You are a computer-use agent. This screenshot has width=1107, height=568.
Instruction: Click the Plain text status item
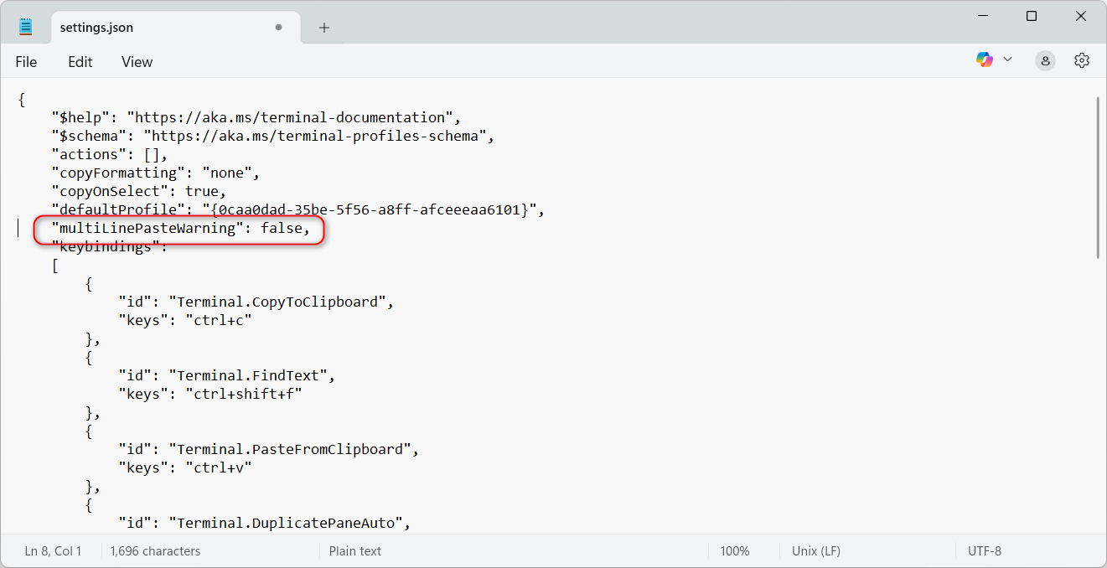pos(354,551)
